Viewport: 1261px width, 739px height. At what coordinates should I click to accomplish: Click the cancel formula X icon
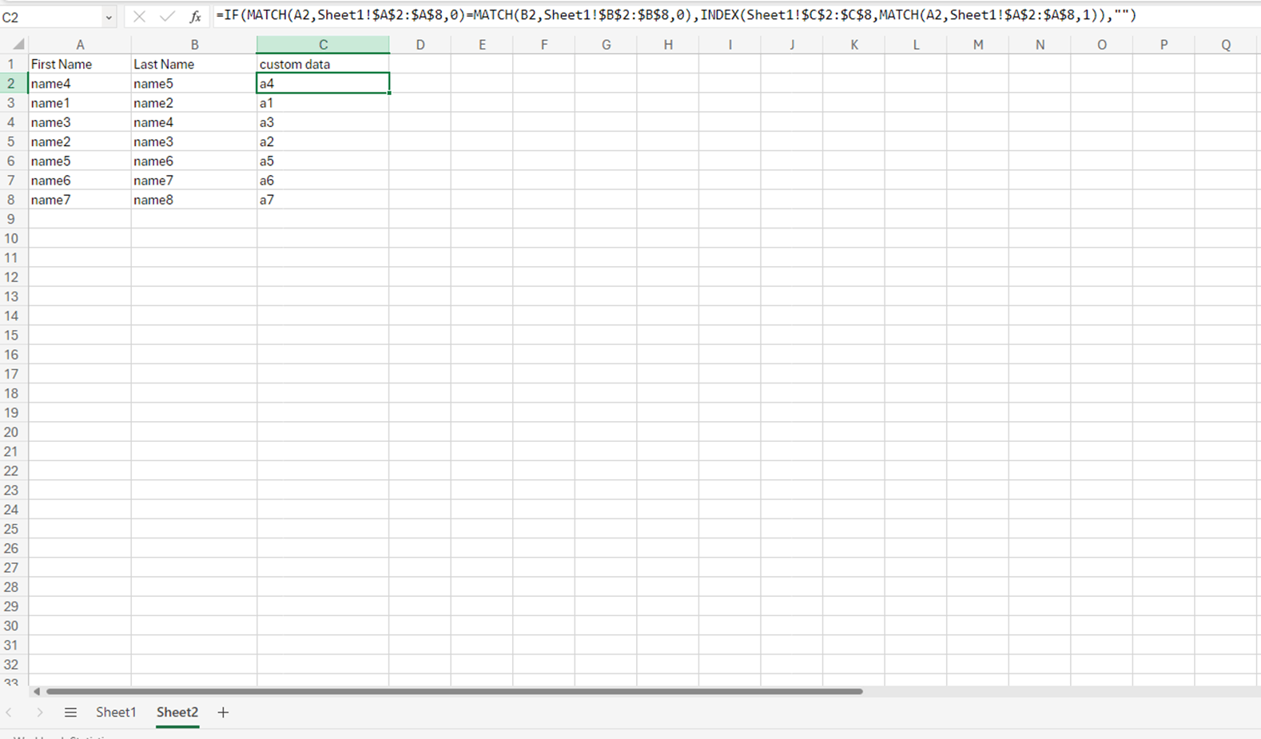click(x=139, y=16)
